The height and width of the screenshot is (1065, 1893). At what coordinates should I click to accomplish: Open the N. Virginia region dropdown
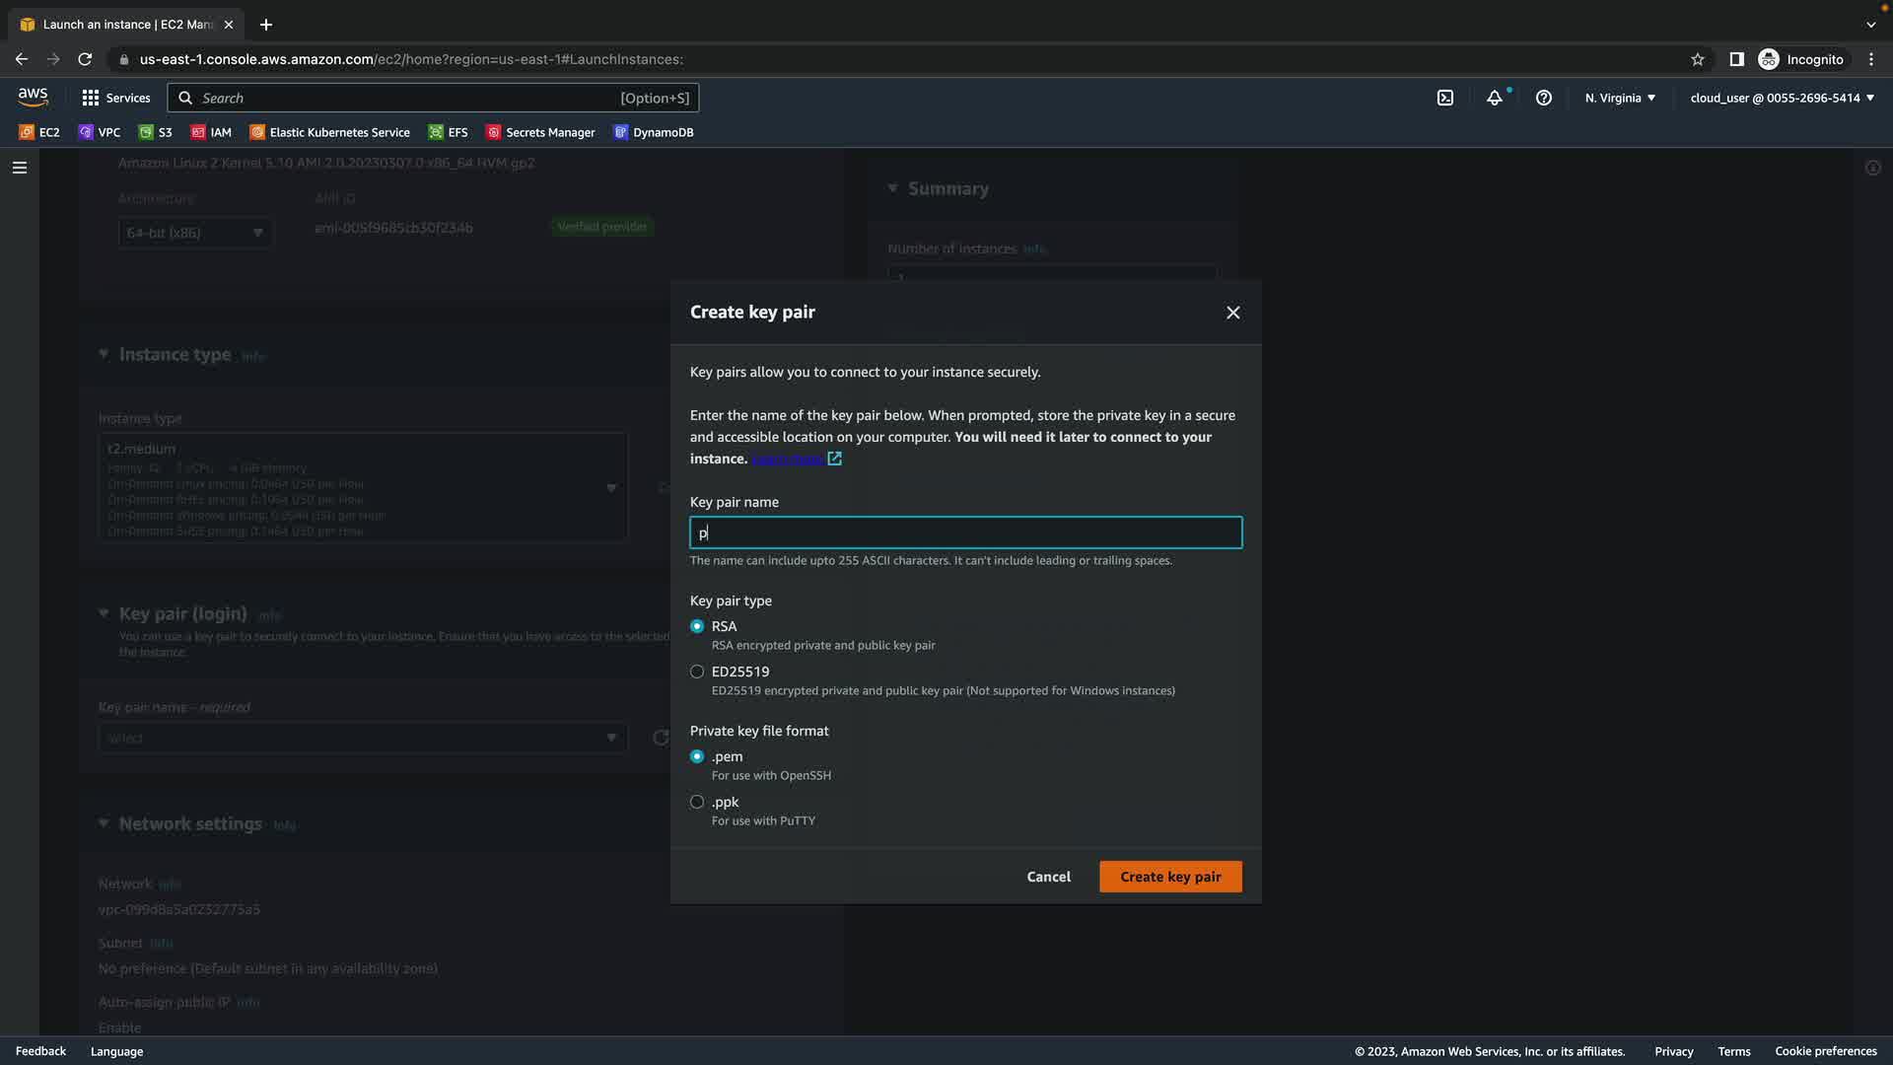point(1620,98)
